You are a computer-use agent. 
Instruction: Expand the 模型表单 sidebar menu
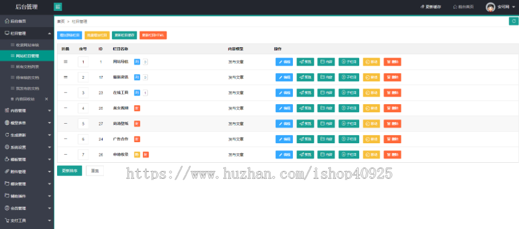point(27,123)
